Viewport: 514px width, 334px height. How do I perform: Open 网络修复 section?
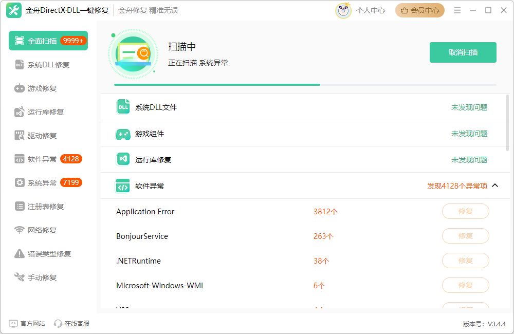click(48, 230)
